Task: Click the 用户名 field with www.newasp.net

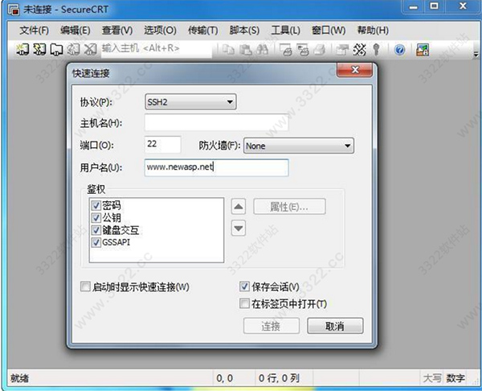Action: [x=216, y=167]
